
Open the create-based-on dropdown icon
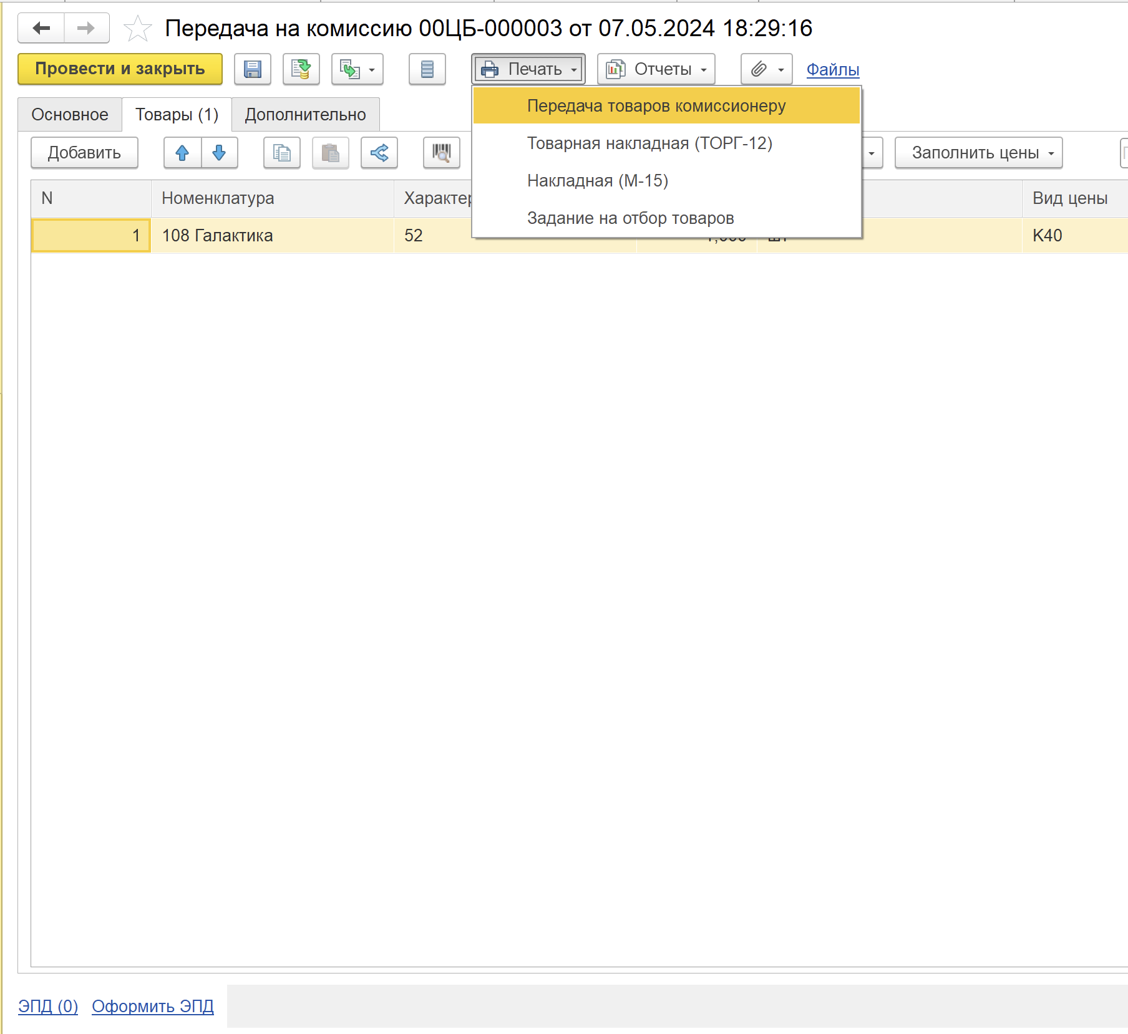pyautogui.click(x=357, y=69)
